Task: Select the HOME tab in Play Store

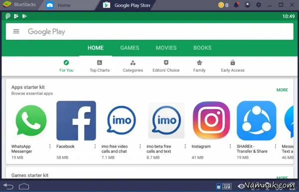Action: pyautogui.click(x=96, y=48)
